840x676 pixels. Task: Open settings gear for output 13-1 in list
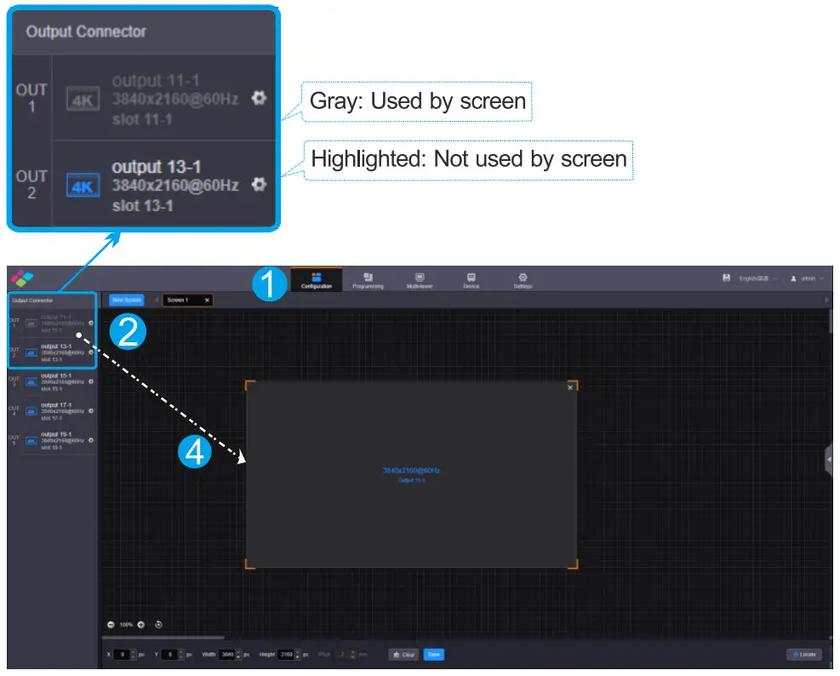[90, 352]
